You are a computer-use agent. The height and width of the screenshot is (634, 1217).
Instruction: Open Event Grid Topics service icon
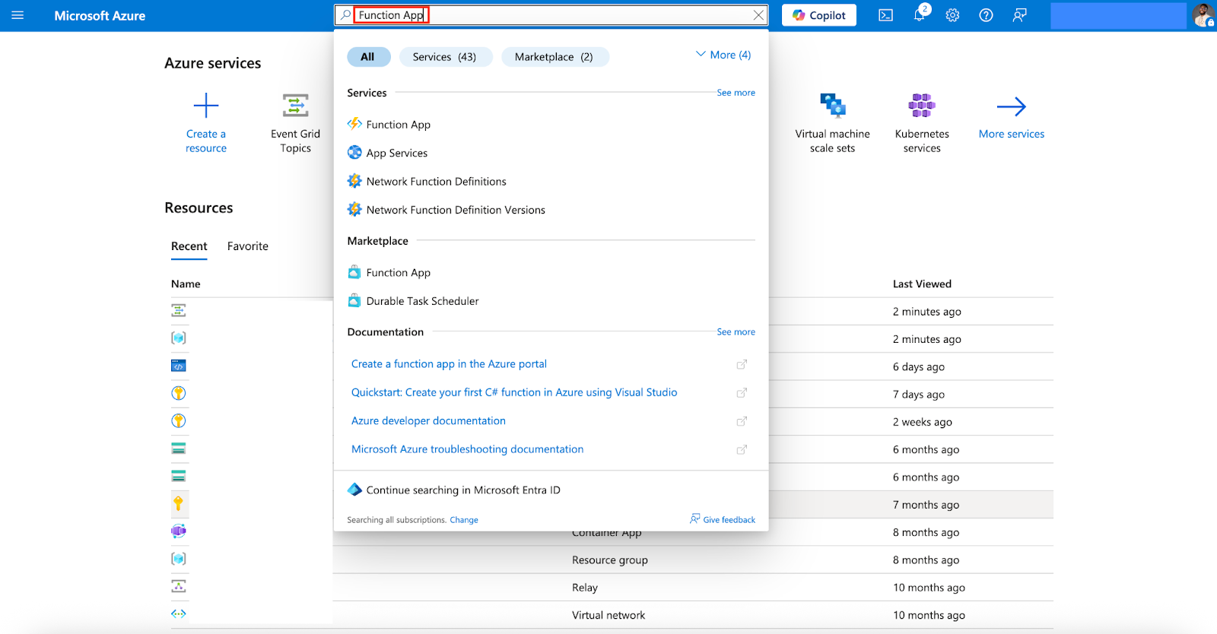[x=295, y=106]
